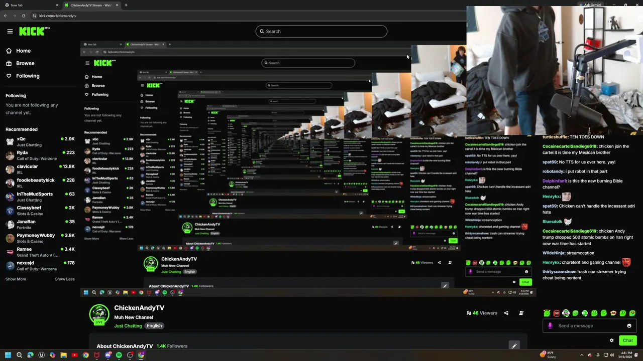This screenshot has width=643, height=361.
Task: Click the share stream icon
Action: 506,313
